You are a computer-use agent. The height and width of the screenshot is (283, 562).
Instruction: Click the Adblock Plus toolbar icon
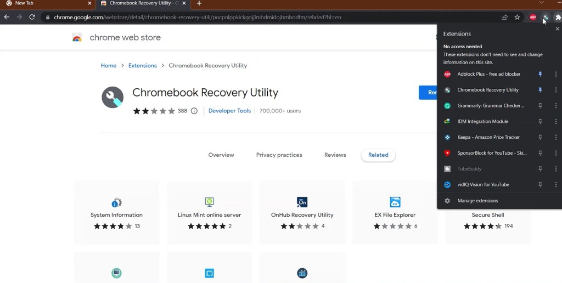[x=533, y=17]
